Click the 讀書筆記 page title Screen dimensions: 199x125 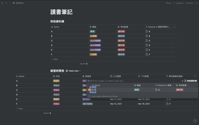click(61, 12)
